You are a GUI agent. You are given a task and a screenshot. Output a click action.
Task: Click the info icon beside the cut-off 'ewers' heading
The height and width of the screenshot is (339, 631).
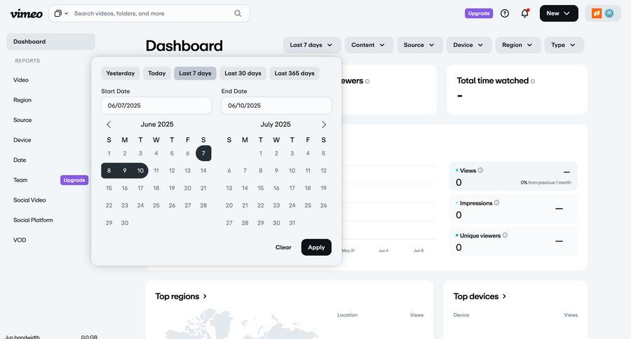(367, 81)
